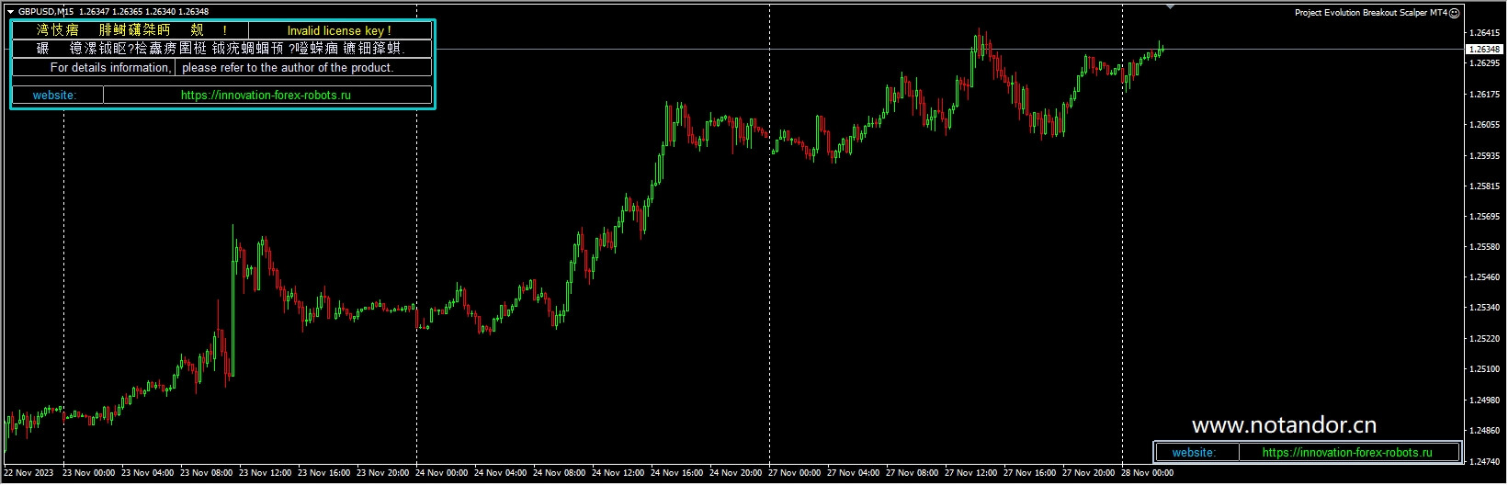Click the current price tag 1.26348
This screenshot has width=1508, height=485.
tap(1483, 49)
